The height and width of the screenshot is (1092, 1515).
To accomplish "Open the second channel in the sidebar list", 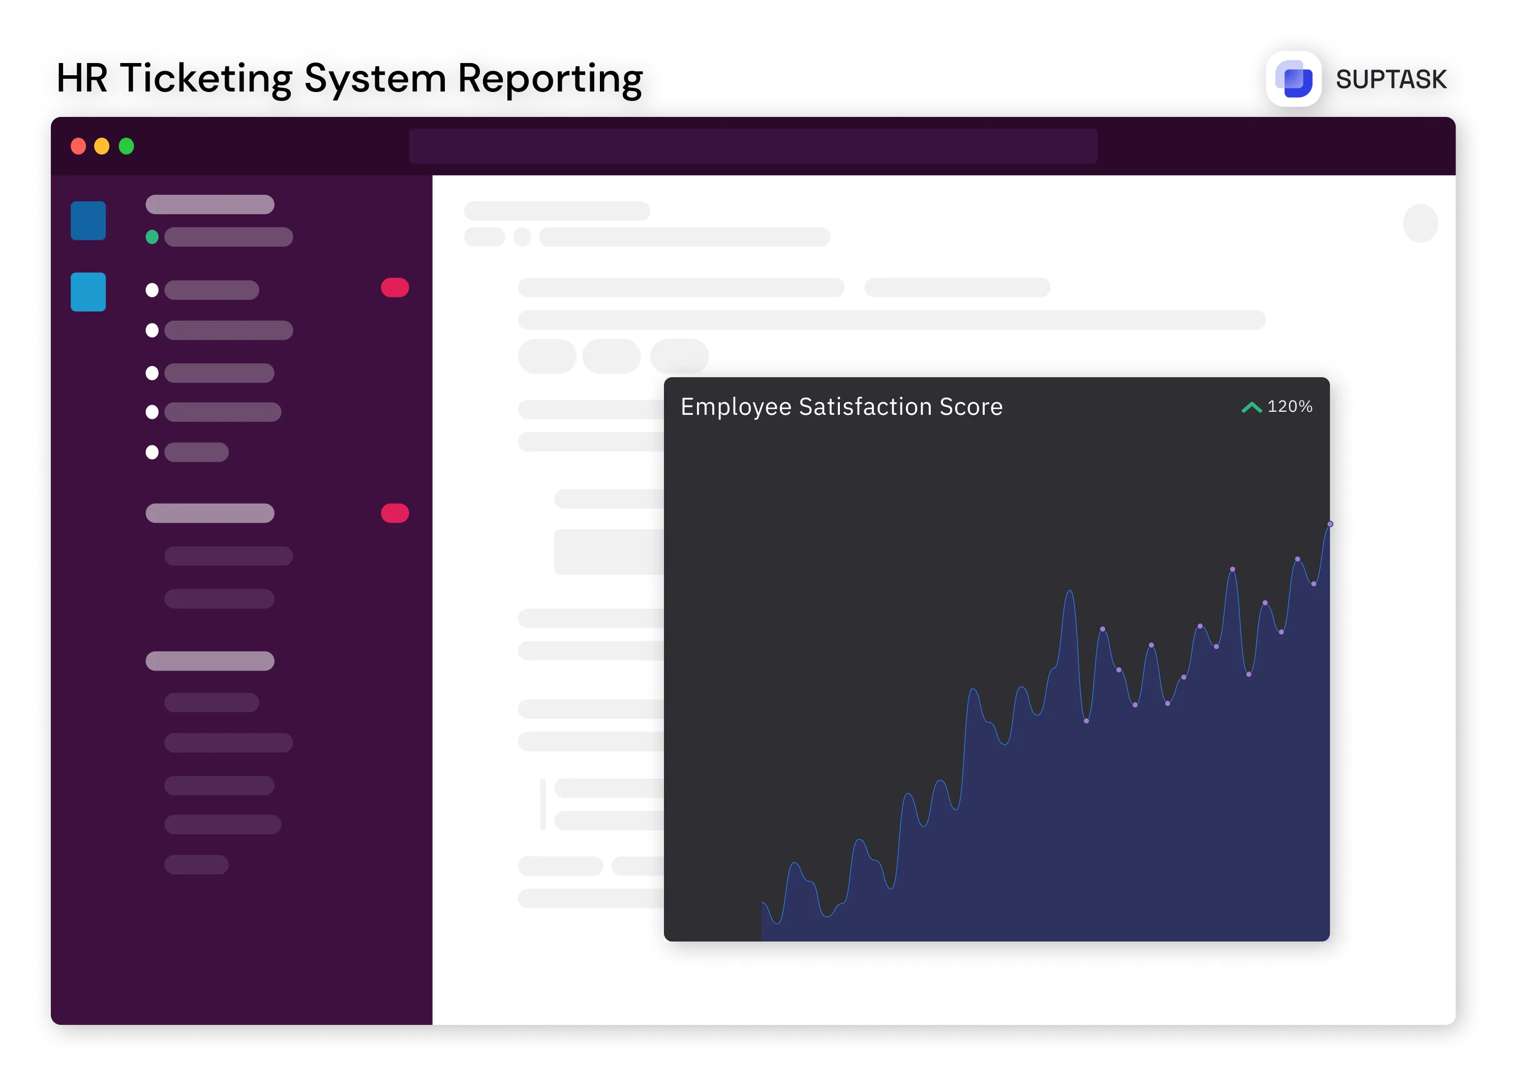I will pos(227,330).
